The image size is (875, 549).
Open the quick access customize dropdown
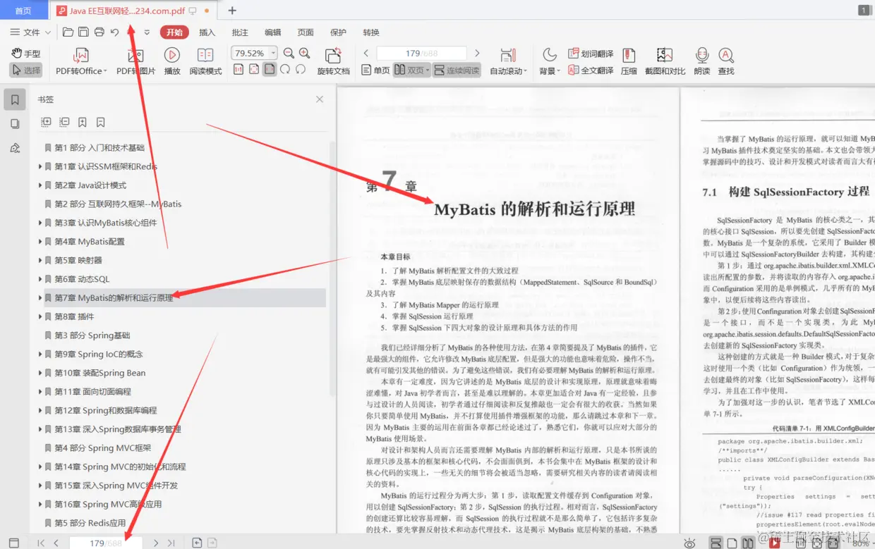(x=147, y=32)
